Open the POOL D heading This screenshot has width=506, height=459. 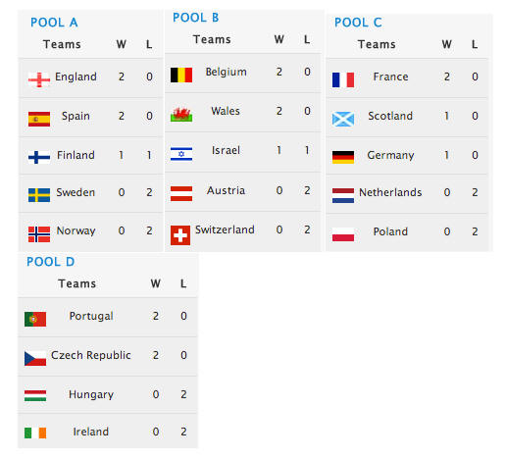50,262
